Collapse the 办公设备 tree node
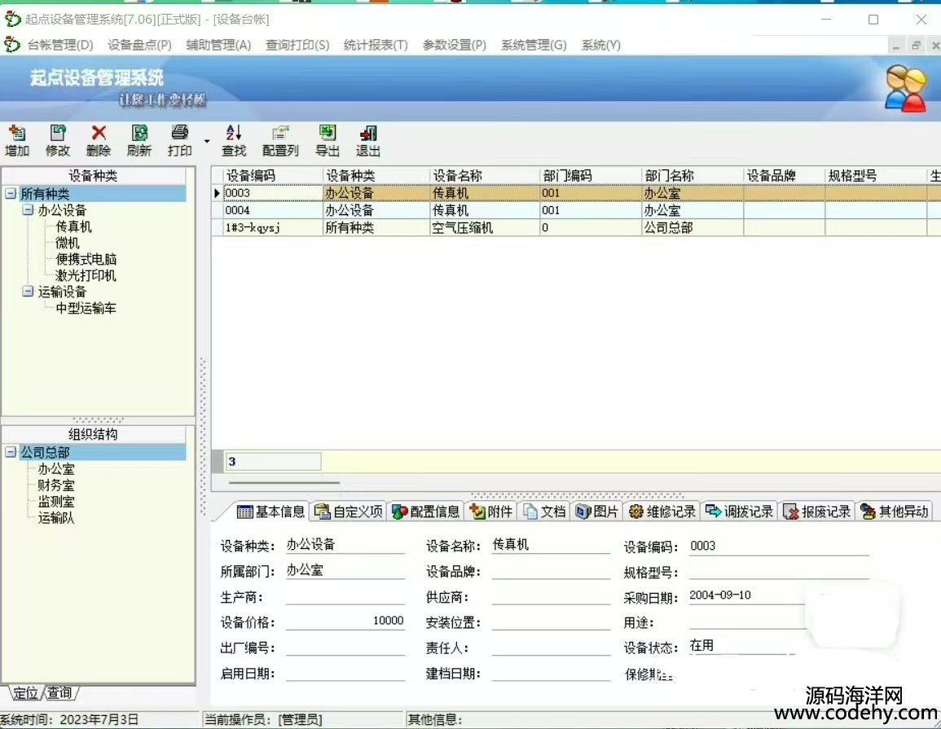941x729 pixels. 29,210
